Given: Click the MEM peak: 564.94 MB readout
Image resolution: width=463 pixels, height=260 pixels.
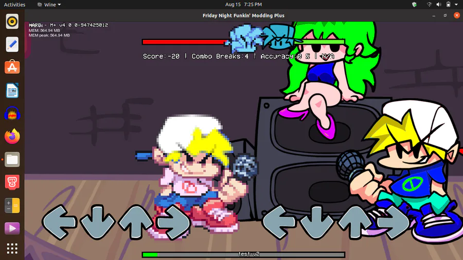Looking at the screenshot, I should click(49, 35).
